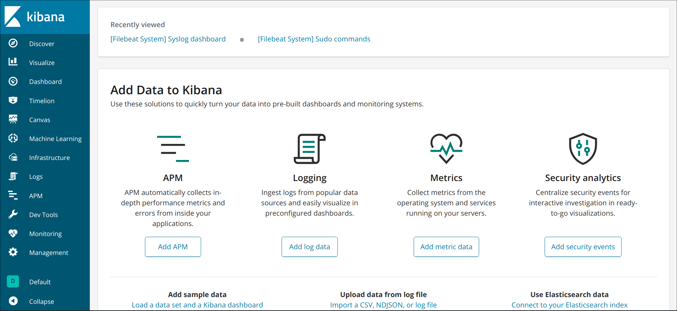Click Import a CSV, NDJSON, or log file
677x311 pixels.
click(383, 305)
